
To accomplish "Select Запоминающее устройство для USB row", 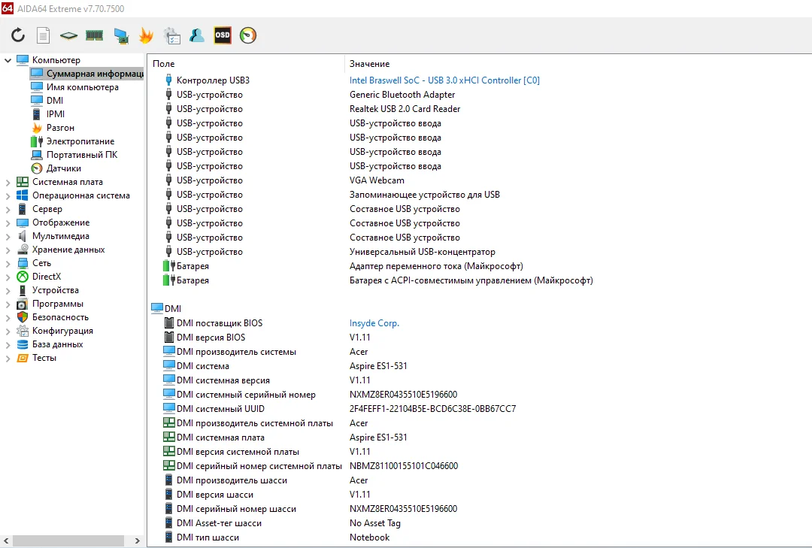I will (480, 195).
